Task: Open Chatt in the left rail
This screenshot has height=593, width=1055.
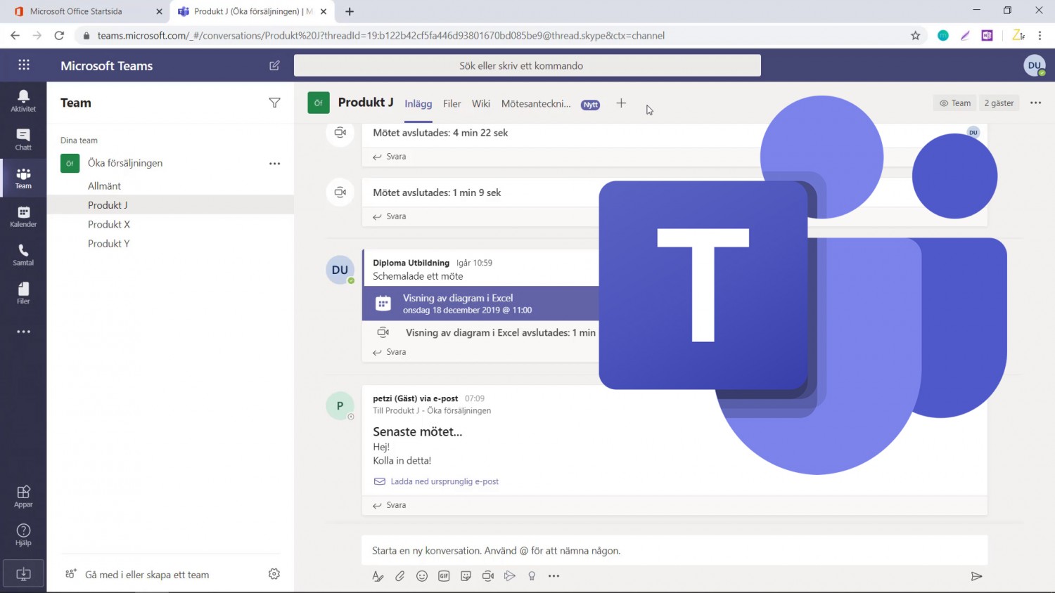Action: coord(23,139)
